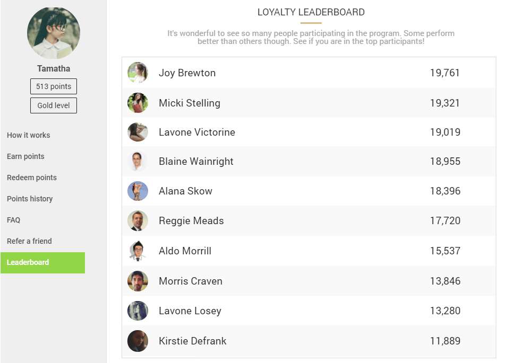Select Kirstie Defrank's avatar
This screenshot has width=508, height=363.
point(137,341)
